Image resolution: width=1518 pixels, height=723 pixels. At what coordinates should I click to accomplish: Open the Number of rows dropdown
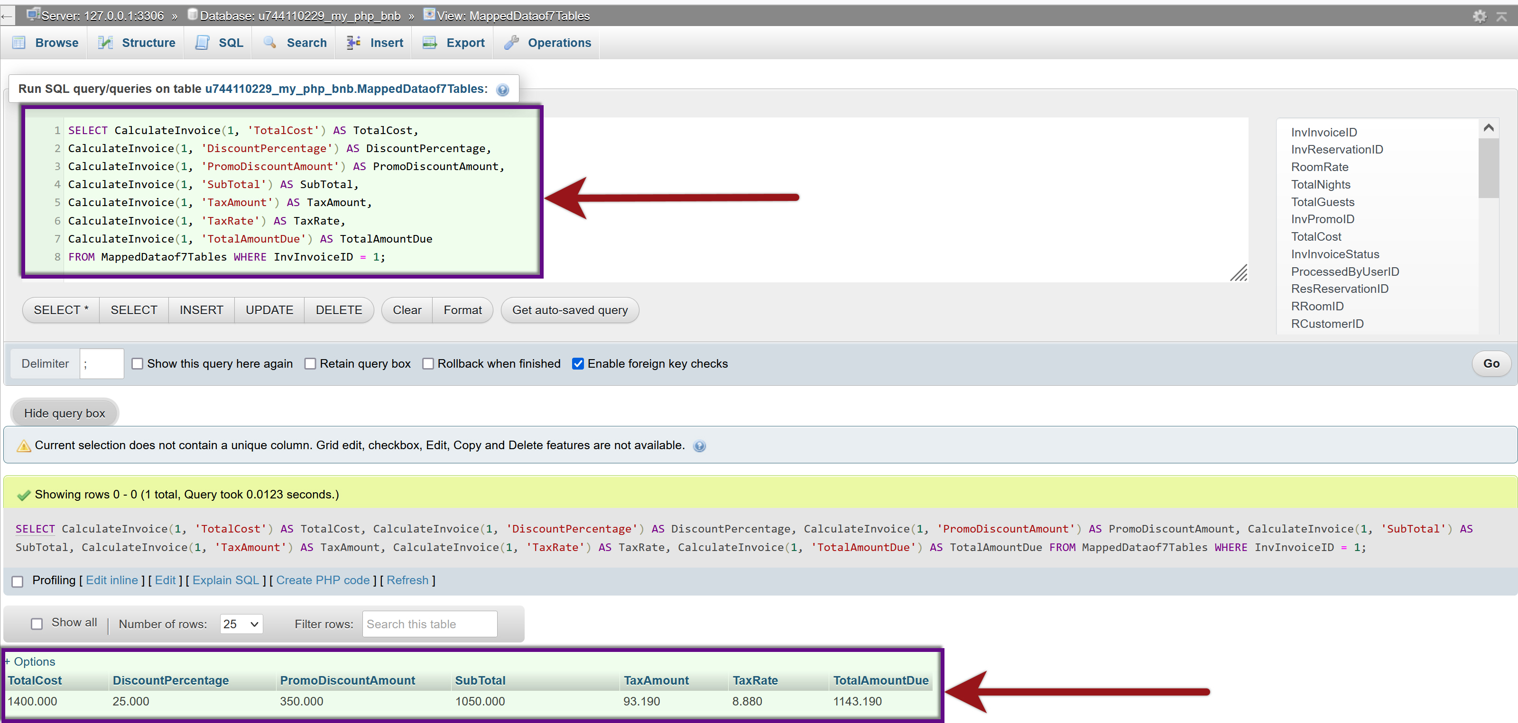241,624
